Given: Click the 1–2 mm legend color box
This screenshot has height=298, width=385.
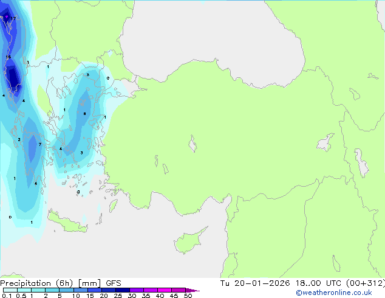Looking at the screenshot, I should pyautogui.click(x=38, y=290).
